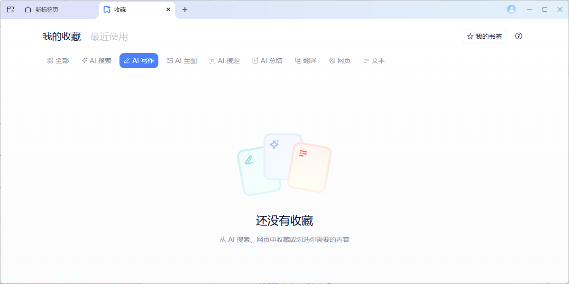Click the empty favorites illustration

(284, 164)
